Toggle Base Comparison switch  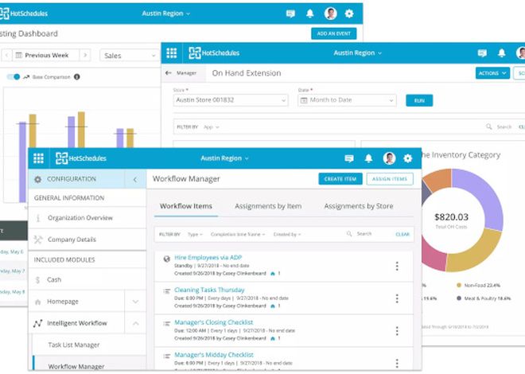(x=14, y=77)
